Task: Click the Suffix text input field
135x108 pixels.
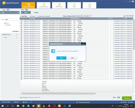Action: tap(11, 19)
